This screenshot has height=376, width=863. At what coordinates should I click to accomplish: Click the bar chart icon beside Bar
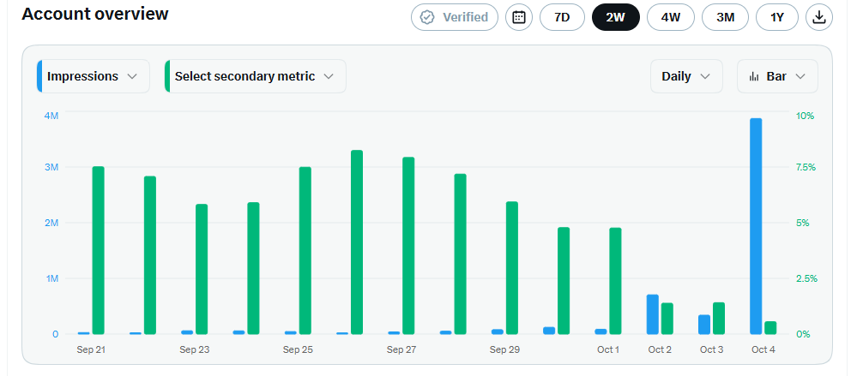tap(755, 76)
